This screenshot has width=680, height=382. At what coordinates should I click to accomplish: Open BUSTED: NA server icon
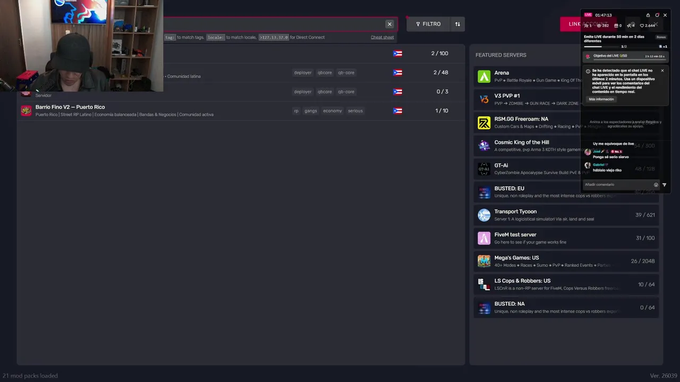point(484,308)
